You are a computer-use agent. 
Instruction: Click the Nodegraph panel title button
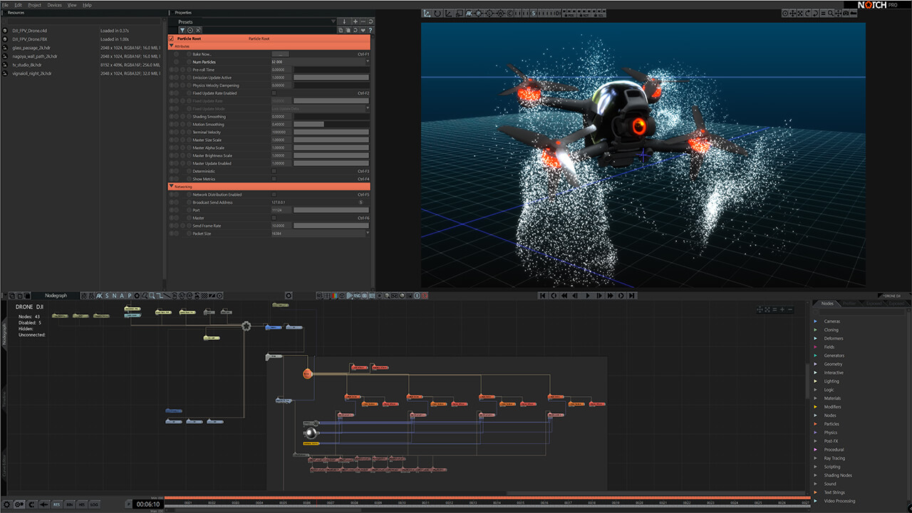click(x=56, y=296)
